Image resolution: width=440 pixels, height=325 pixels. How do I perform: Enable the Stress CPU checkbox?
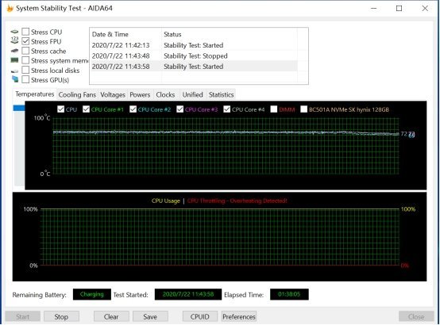pos(25,32)
